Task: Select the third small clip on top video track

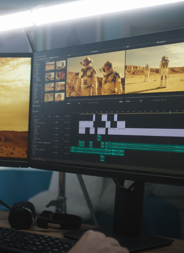Action: point(115,118)
